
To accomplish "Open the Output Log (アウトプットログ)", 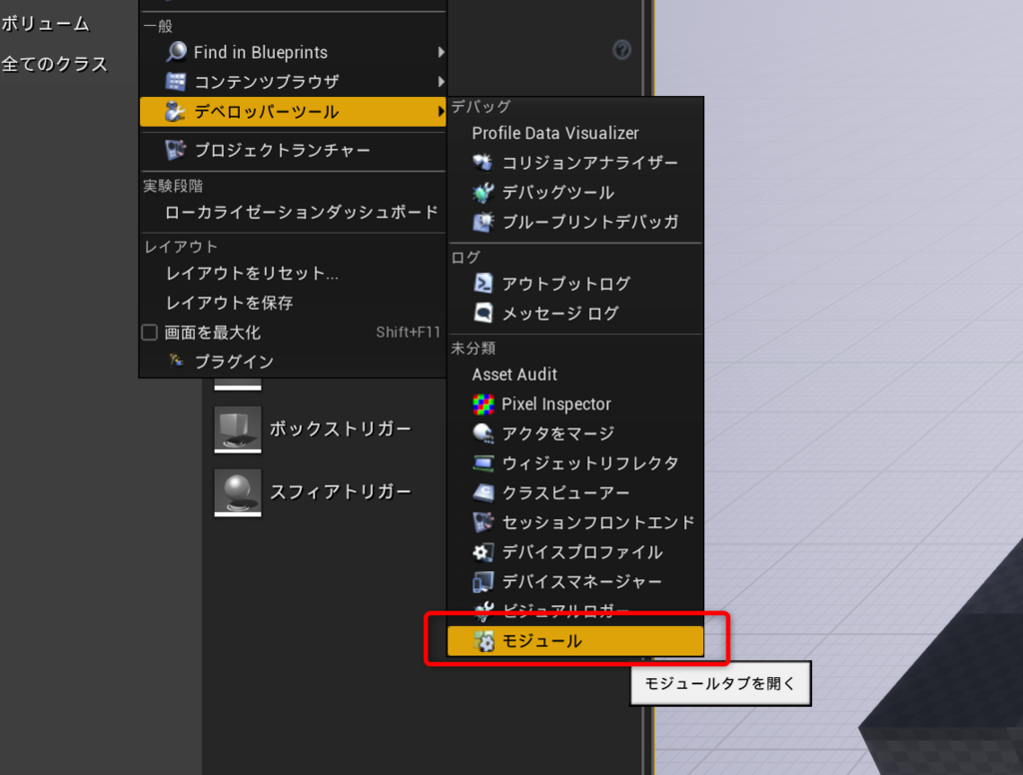I will (x=564, y=284).
